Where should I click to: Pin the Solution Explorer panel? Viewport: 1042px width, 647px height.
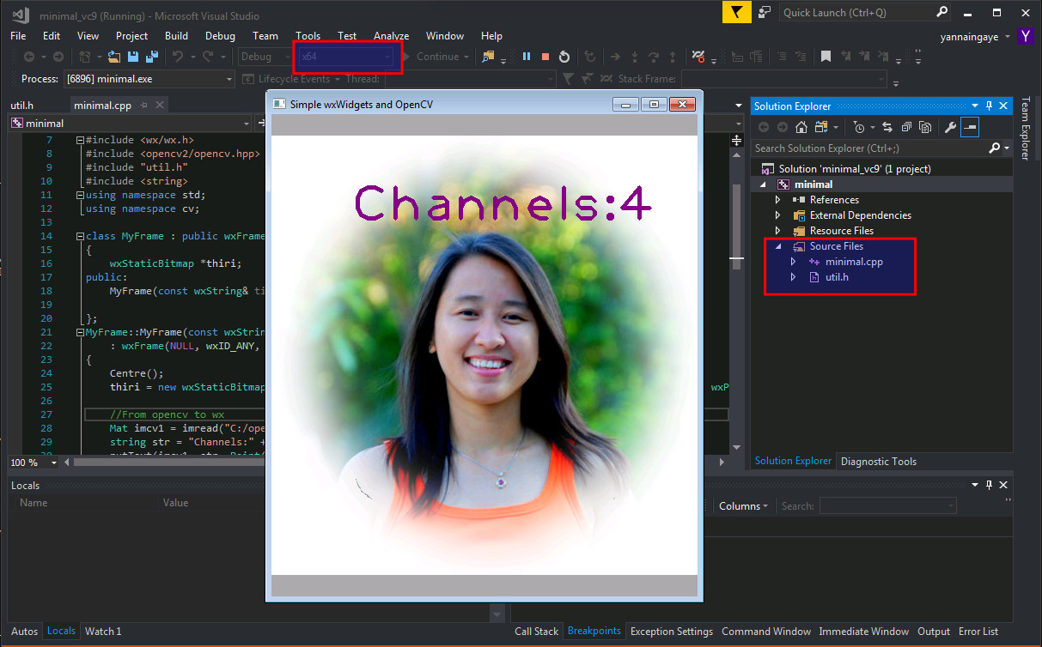point(990,106)
